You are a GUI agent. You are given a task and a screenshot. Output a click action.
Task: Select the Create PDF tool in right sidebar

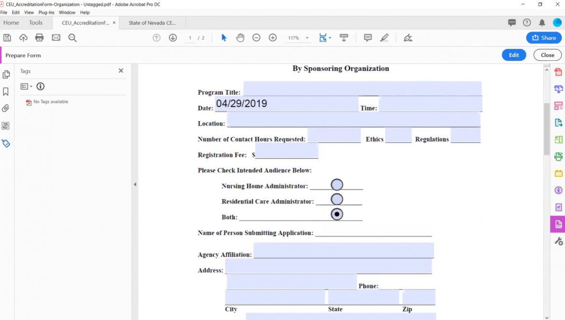558,71
